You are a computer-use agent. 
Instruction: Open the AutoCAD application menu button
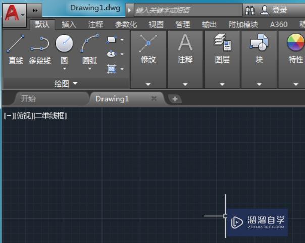(14, 15)
